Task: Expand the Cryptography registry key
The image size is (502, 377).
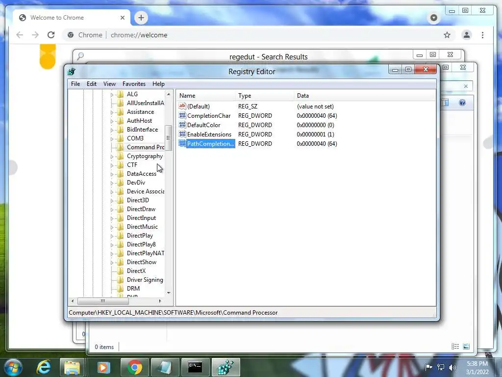Action: coord(112,157)
